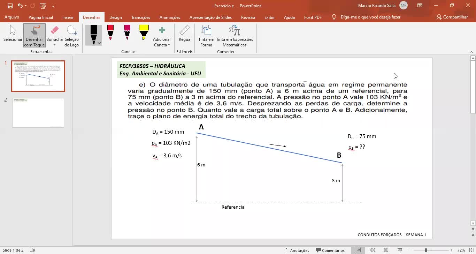Click vertical scrollbar up arrow

click(x=473, y=58)
